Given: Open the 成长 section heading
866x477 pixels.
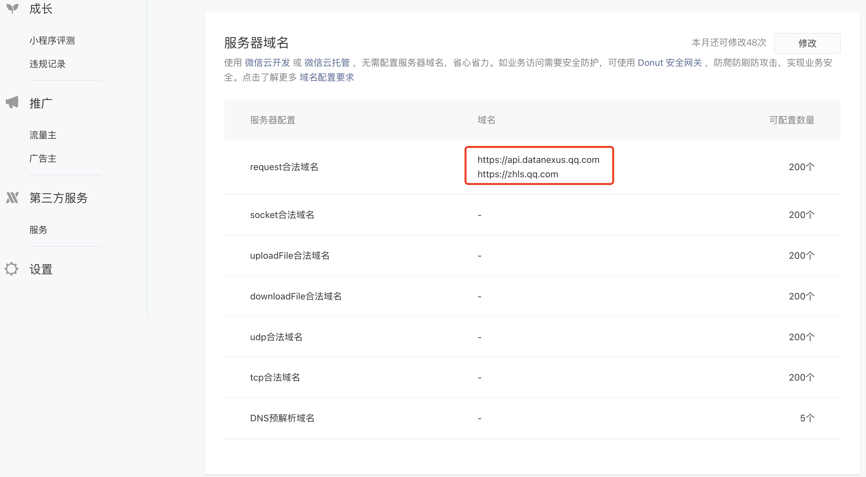Looking at the screenshot, I should (41, 9).
